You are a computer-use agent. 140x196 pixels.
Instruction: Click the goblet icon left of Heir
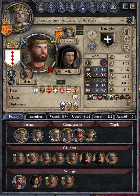pos(11,73)
